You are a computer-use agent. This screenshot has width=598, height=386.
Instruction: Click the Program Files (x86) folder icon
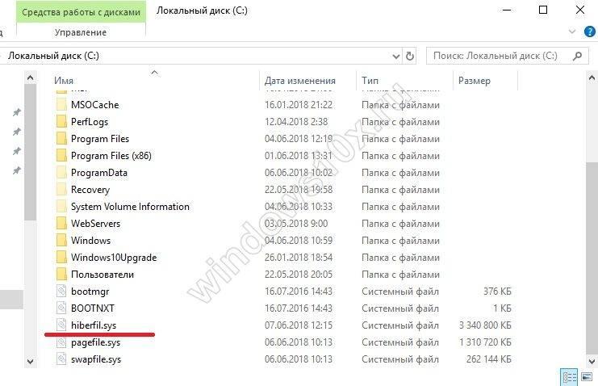[x=61, y=155]
